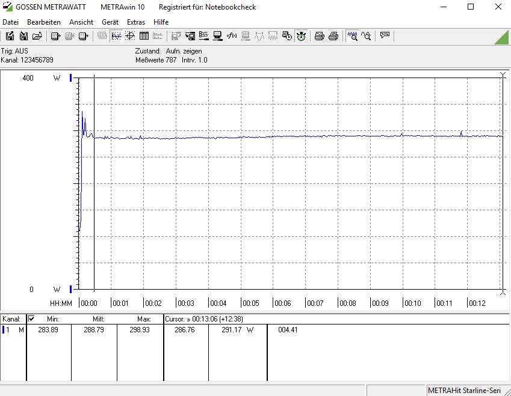Toggle the checkbox next to Kanal

[x=31, y=318]
